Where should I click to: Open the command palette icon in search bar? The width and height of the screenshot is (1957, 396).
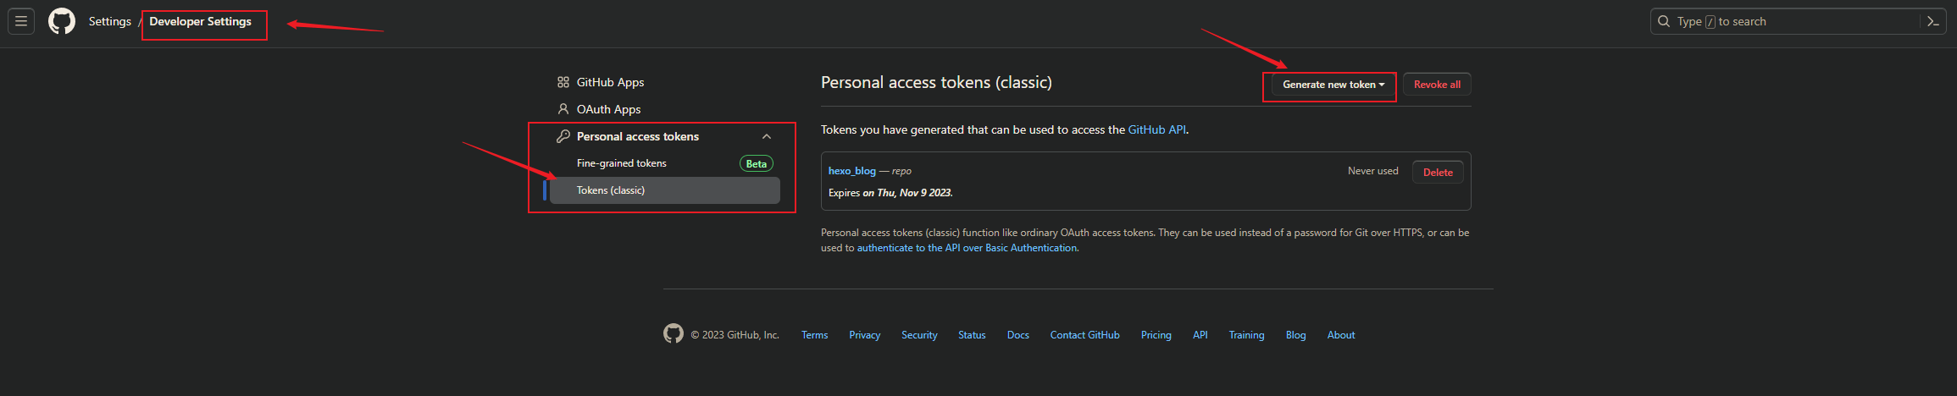click(1932, 21)
